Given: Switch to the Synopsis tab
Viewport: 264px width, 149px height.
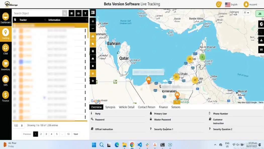Looking at the screenshot, I should (x=110, y=107).
